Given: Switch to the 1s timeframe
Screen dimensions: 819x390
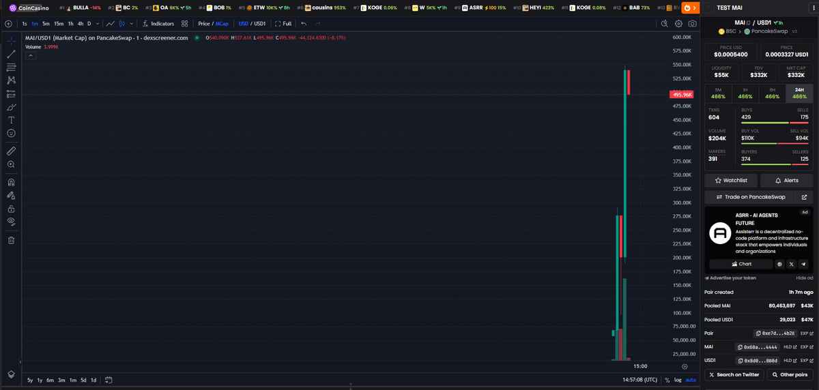Looking at the screenshot, I should (25, 23).
